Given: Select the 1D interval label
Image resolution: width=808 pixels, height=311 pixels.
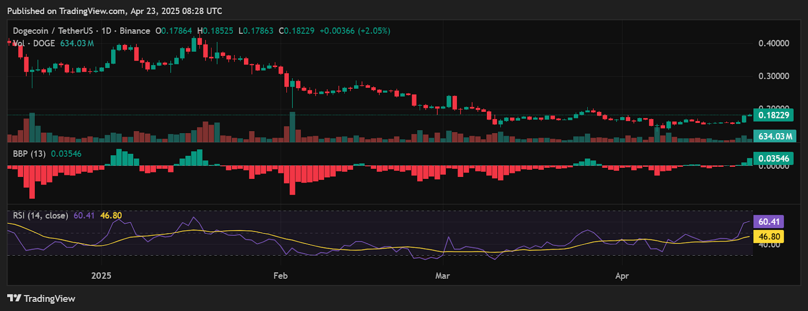Looking at the screenshot, I should 106,31.
